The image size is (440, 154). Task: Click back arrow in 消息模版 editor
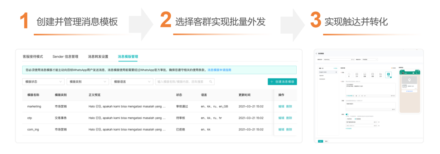[316, 53]
